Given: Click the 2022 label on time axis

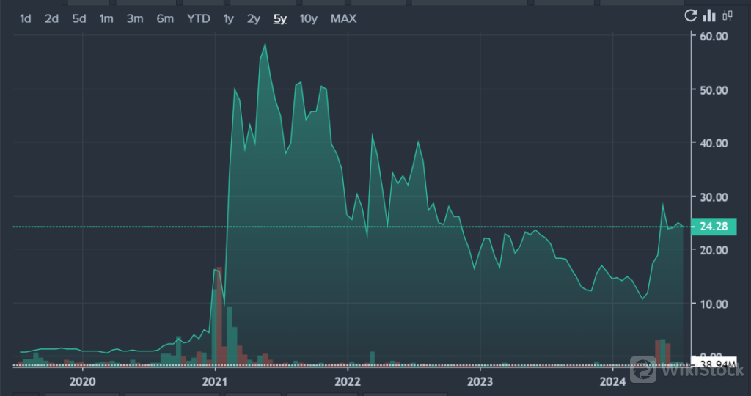Looking at the screenshot, I should [x=347, y=381].
